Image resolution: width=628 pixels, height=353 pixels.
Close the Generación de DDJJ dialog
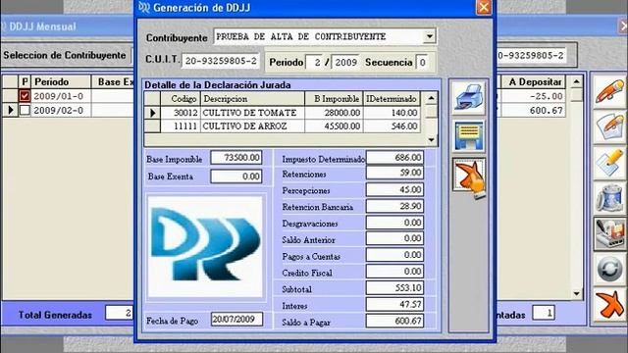click(484, 7)
